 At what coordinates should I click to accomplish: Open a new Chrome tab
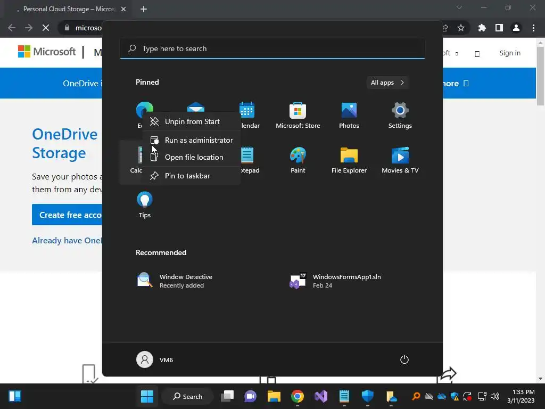pos(144,9)
